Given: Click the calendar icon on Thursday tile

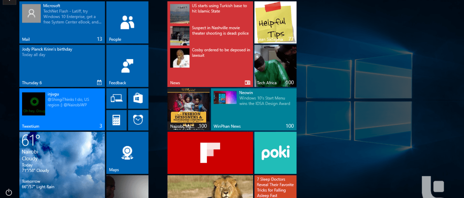Looking at the screenshot, I should pos(99,83).
